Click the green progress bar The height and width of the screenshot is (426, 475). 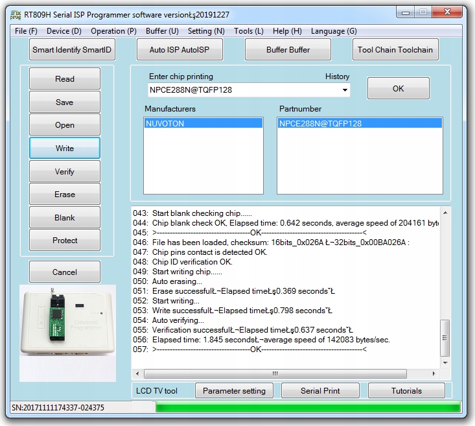point(308,407)
